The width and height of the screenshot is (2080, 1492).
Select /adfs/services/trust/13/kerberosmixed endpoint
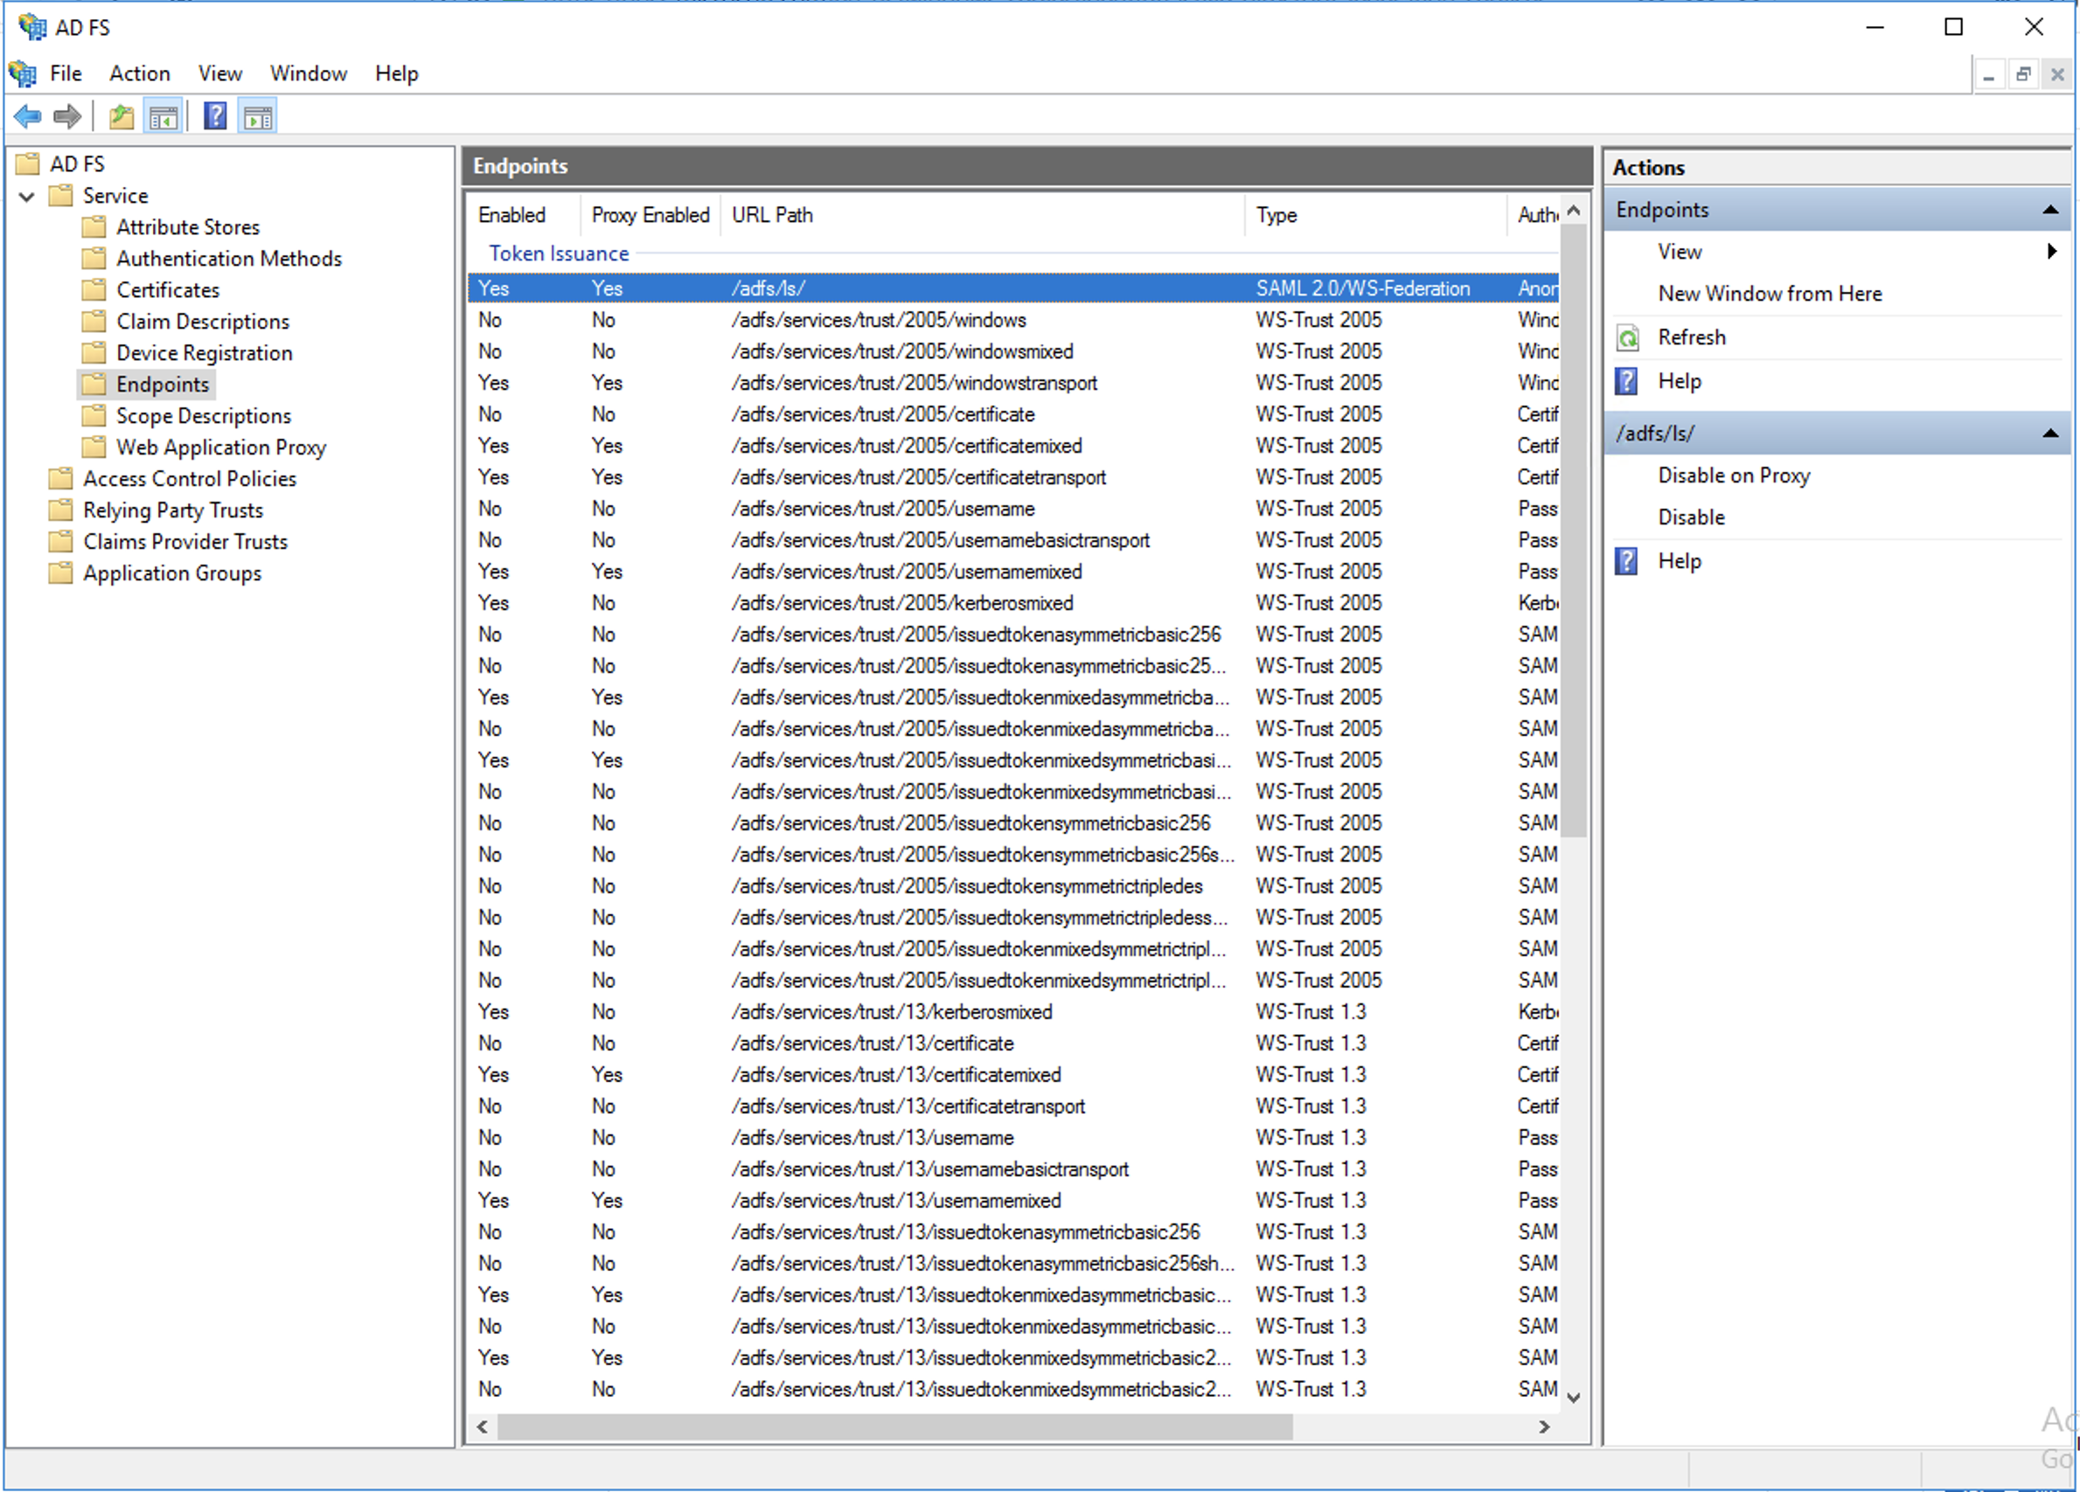(x=1013, y=1011)
